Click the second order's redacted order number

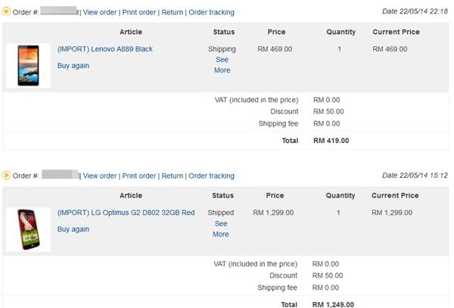(x=60, y=176)
